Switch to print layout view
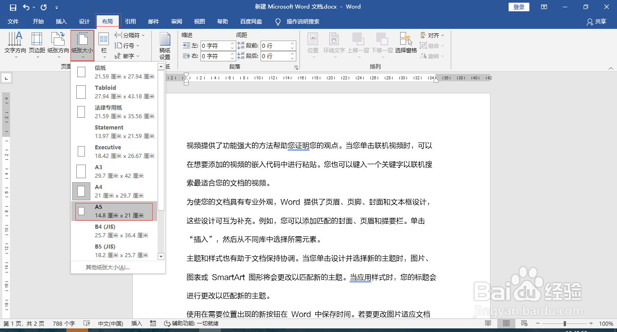The height and width of the screenshot is (332, 617). [506, 323]
